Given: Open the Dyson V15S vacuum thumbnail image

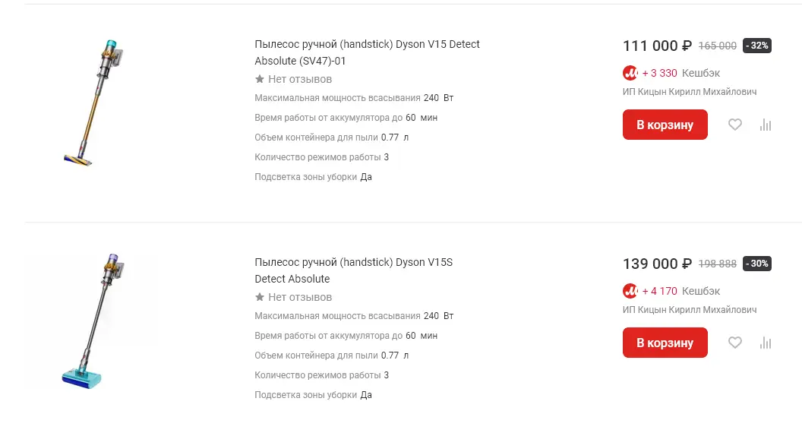Looking at the screenshot, I should 92,321.
